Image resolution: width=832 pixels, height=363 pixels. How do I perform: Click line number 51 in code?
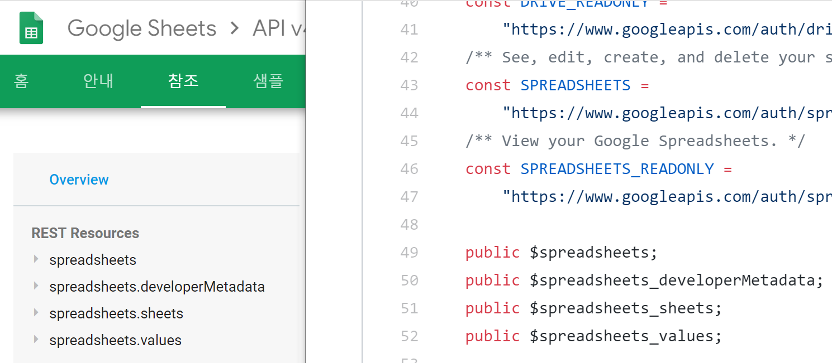coord(410,308)
